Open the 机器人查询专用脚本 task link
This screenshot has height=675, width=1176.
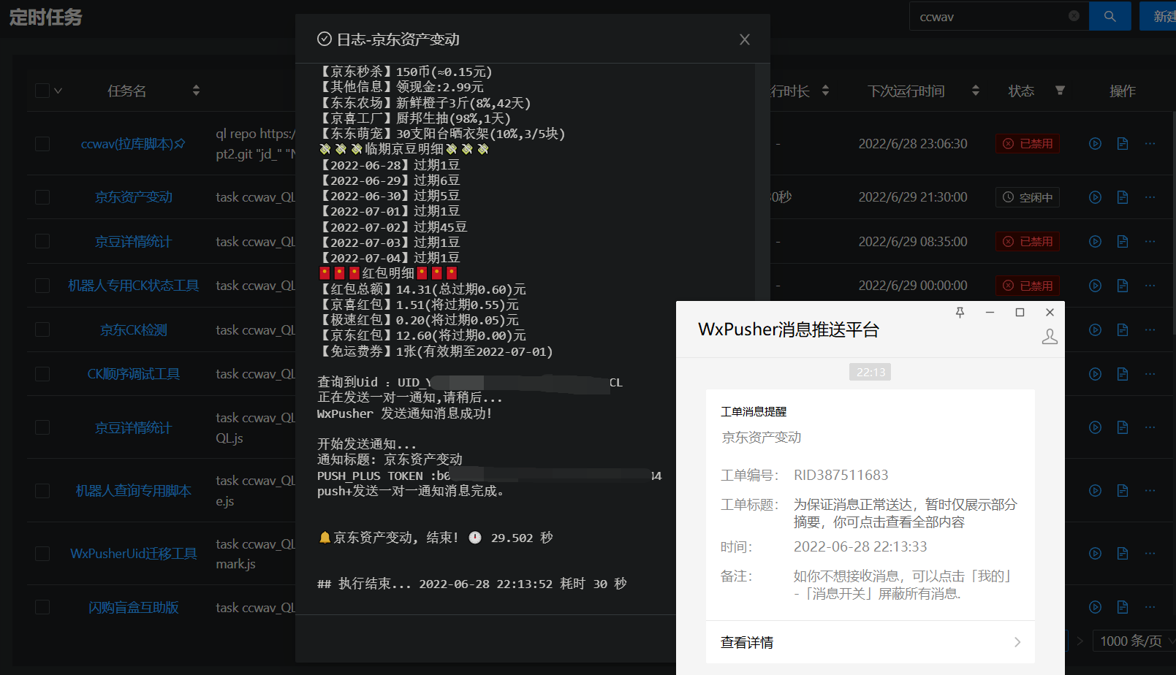(x=134, y=491)
